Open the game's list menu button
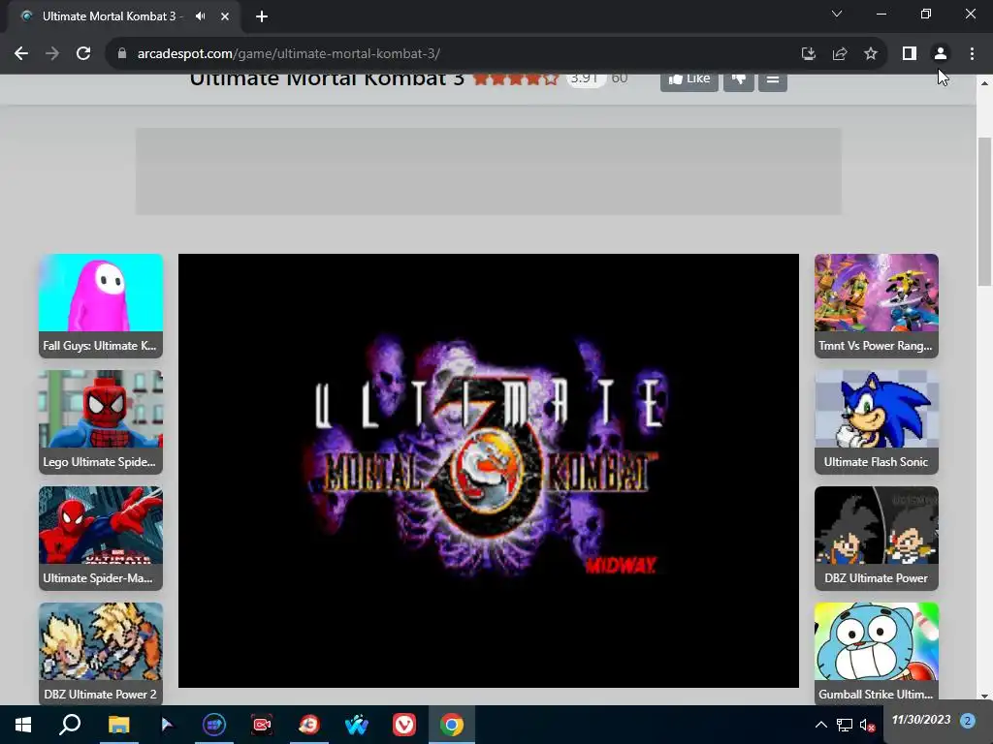The height and width of the screenshot is (744, 993). pos(773,81)
